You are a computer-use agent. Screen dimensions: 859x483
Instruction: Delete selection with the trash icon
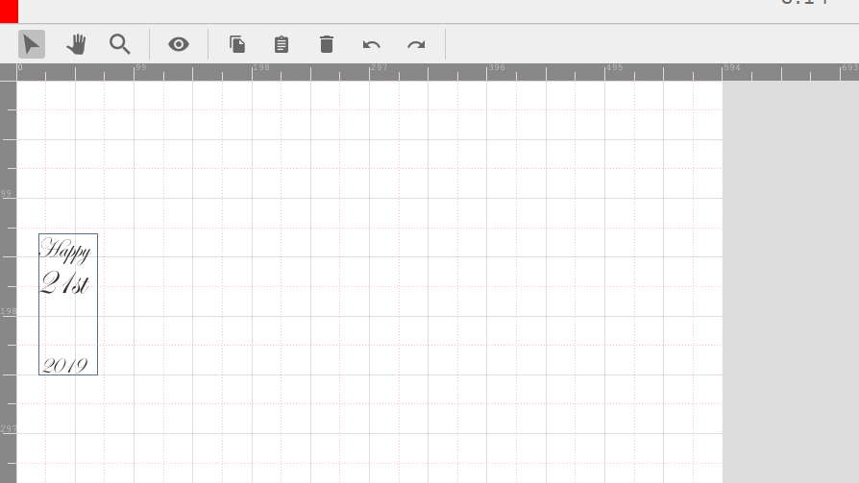(327, 44)
